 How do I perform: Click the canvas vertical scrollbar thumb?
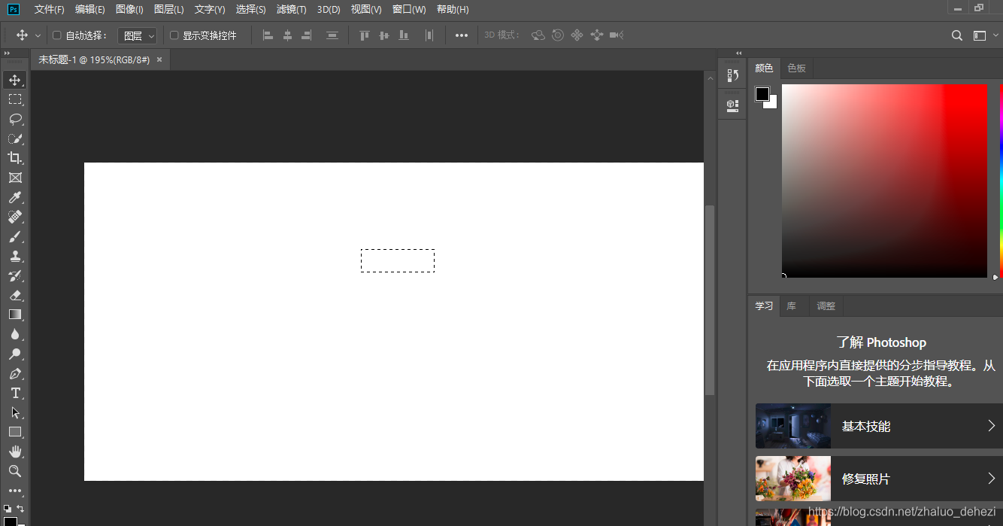click(x=710, y=299)
